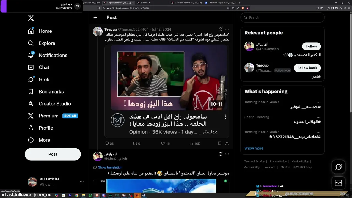Viewport: 352px width, 198px height.
Task: Go back with the Post arrow
Action: point(95,17)
